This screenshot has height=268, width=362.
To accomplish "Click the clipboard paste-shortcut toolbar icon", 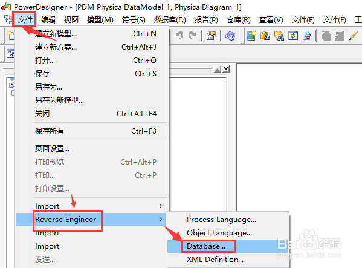I will coord(265,36).
